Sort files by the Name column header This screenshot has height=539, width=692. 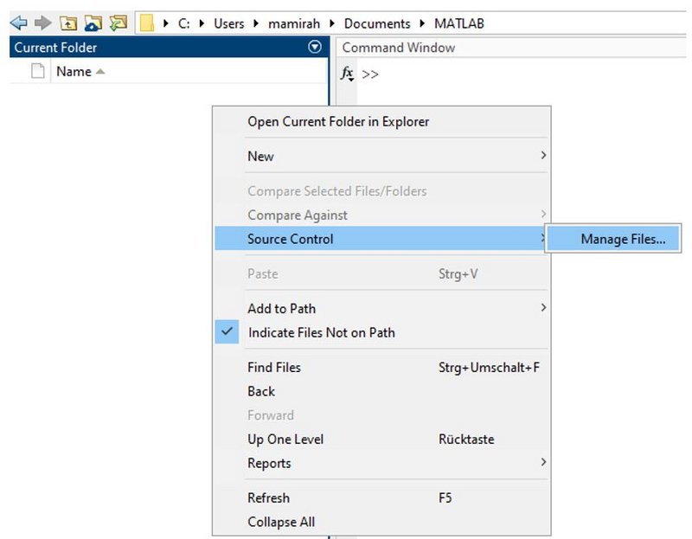click(x=74, y=72)
